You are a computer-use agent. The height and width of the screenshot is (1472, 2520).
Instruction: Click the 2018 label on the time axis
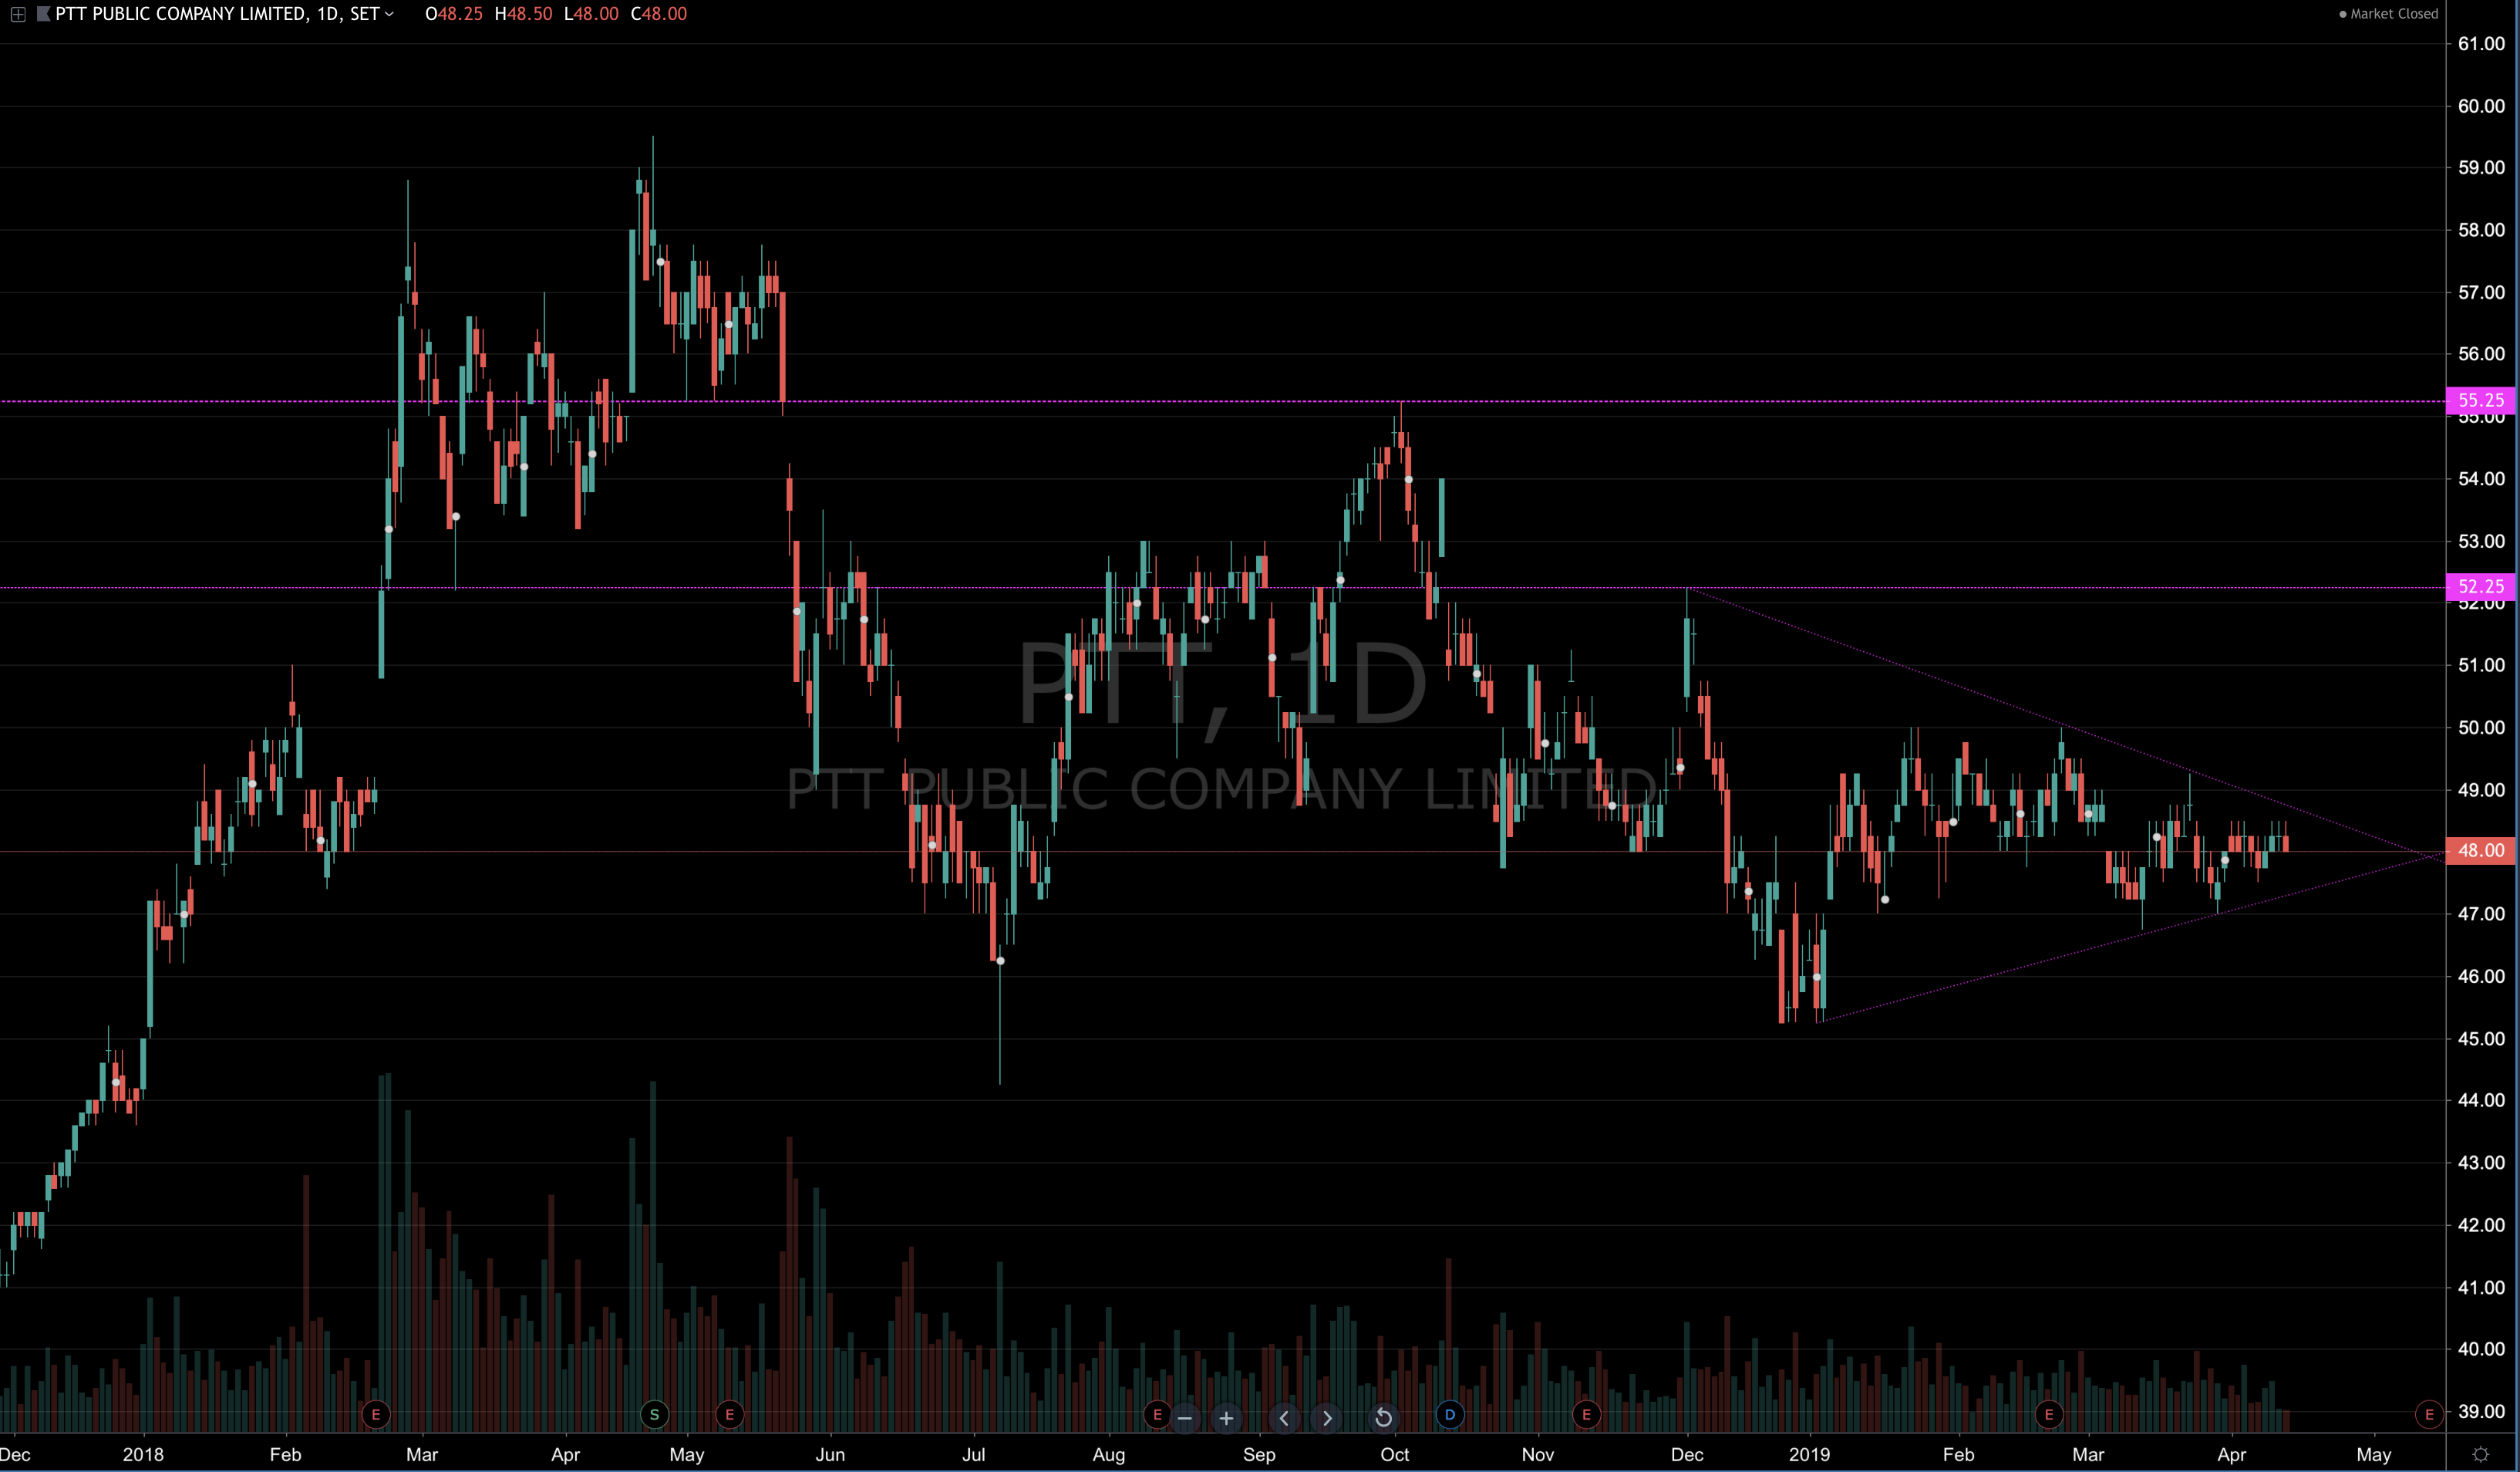click(143, 1454)
